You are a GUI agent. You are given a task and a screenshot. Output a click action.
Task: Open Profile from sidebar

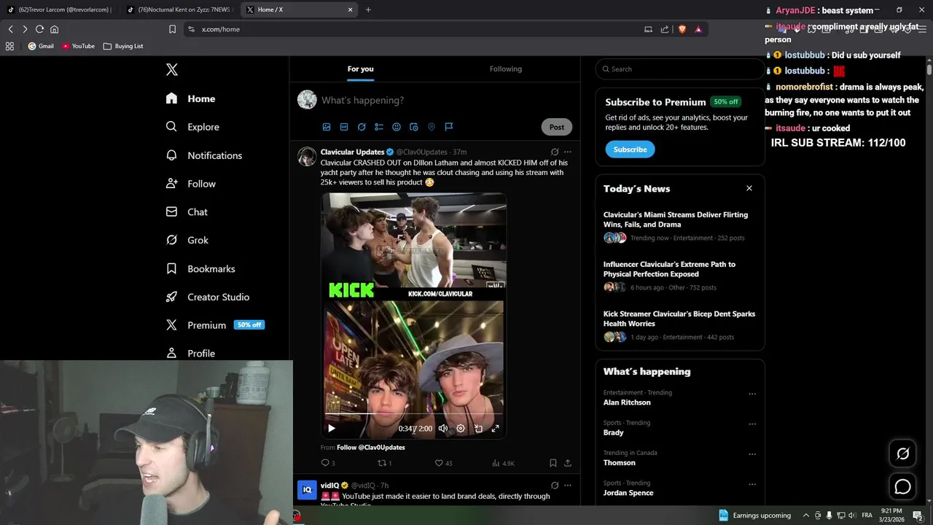[x=190, y=353]
